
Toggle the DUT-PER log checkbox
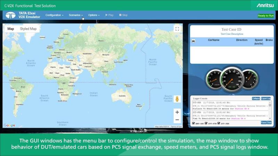(x=219, y=123)
